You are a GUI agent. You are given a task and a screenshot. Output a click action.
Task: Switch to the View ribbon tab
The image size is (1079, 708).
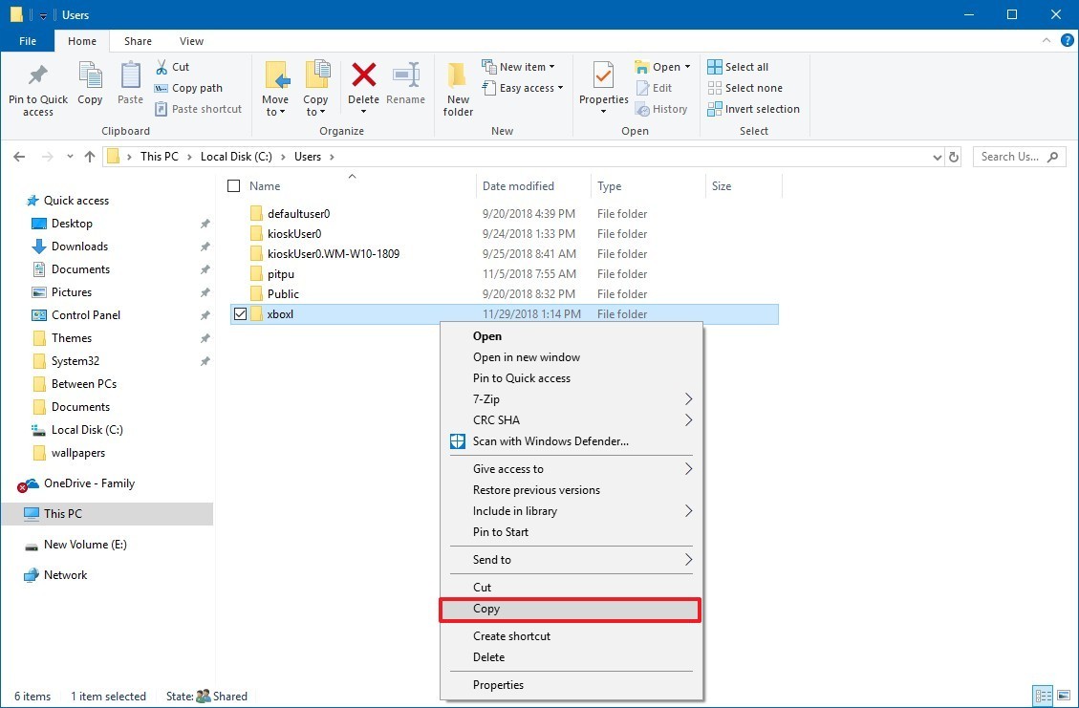coord(191,41)
